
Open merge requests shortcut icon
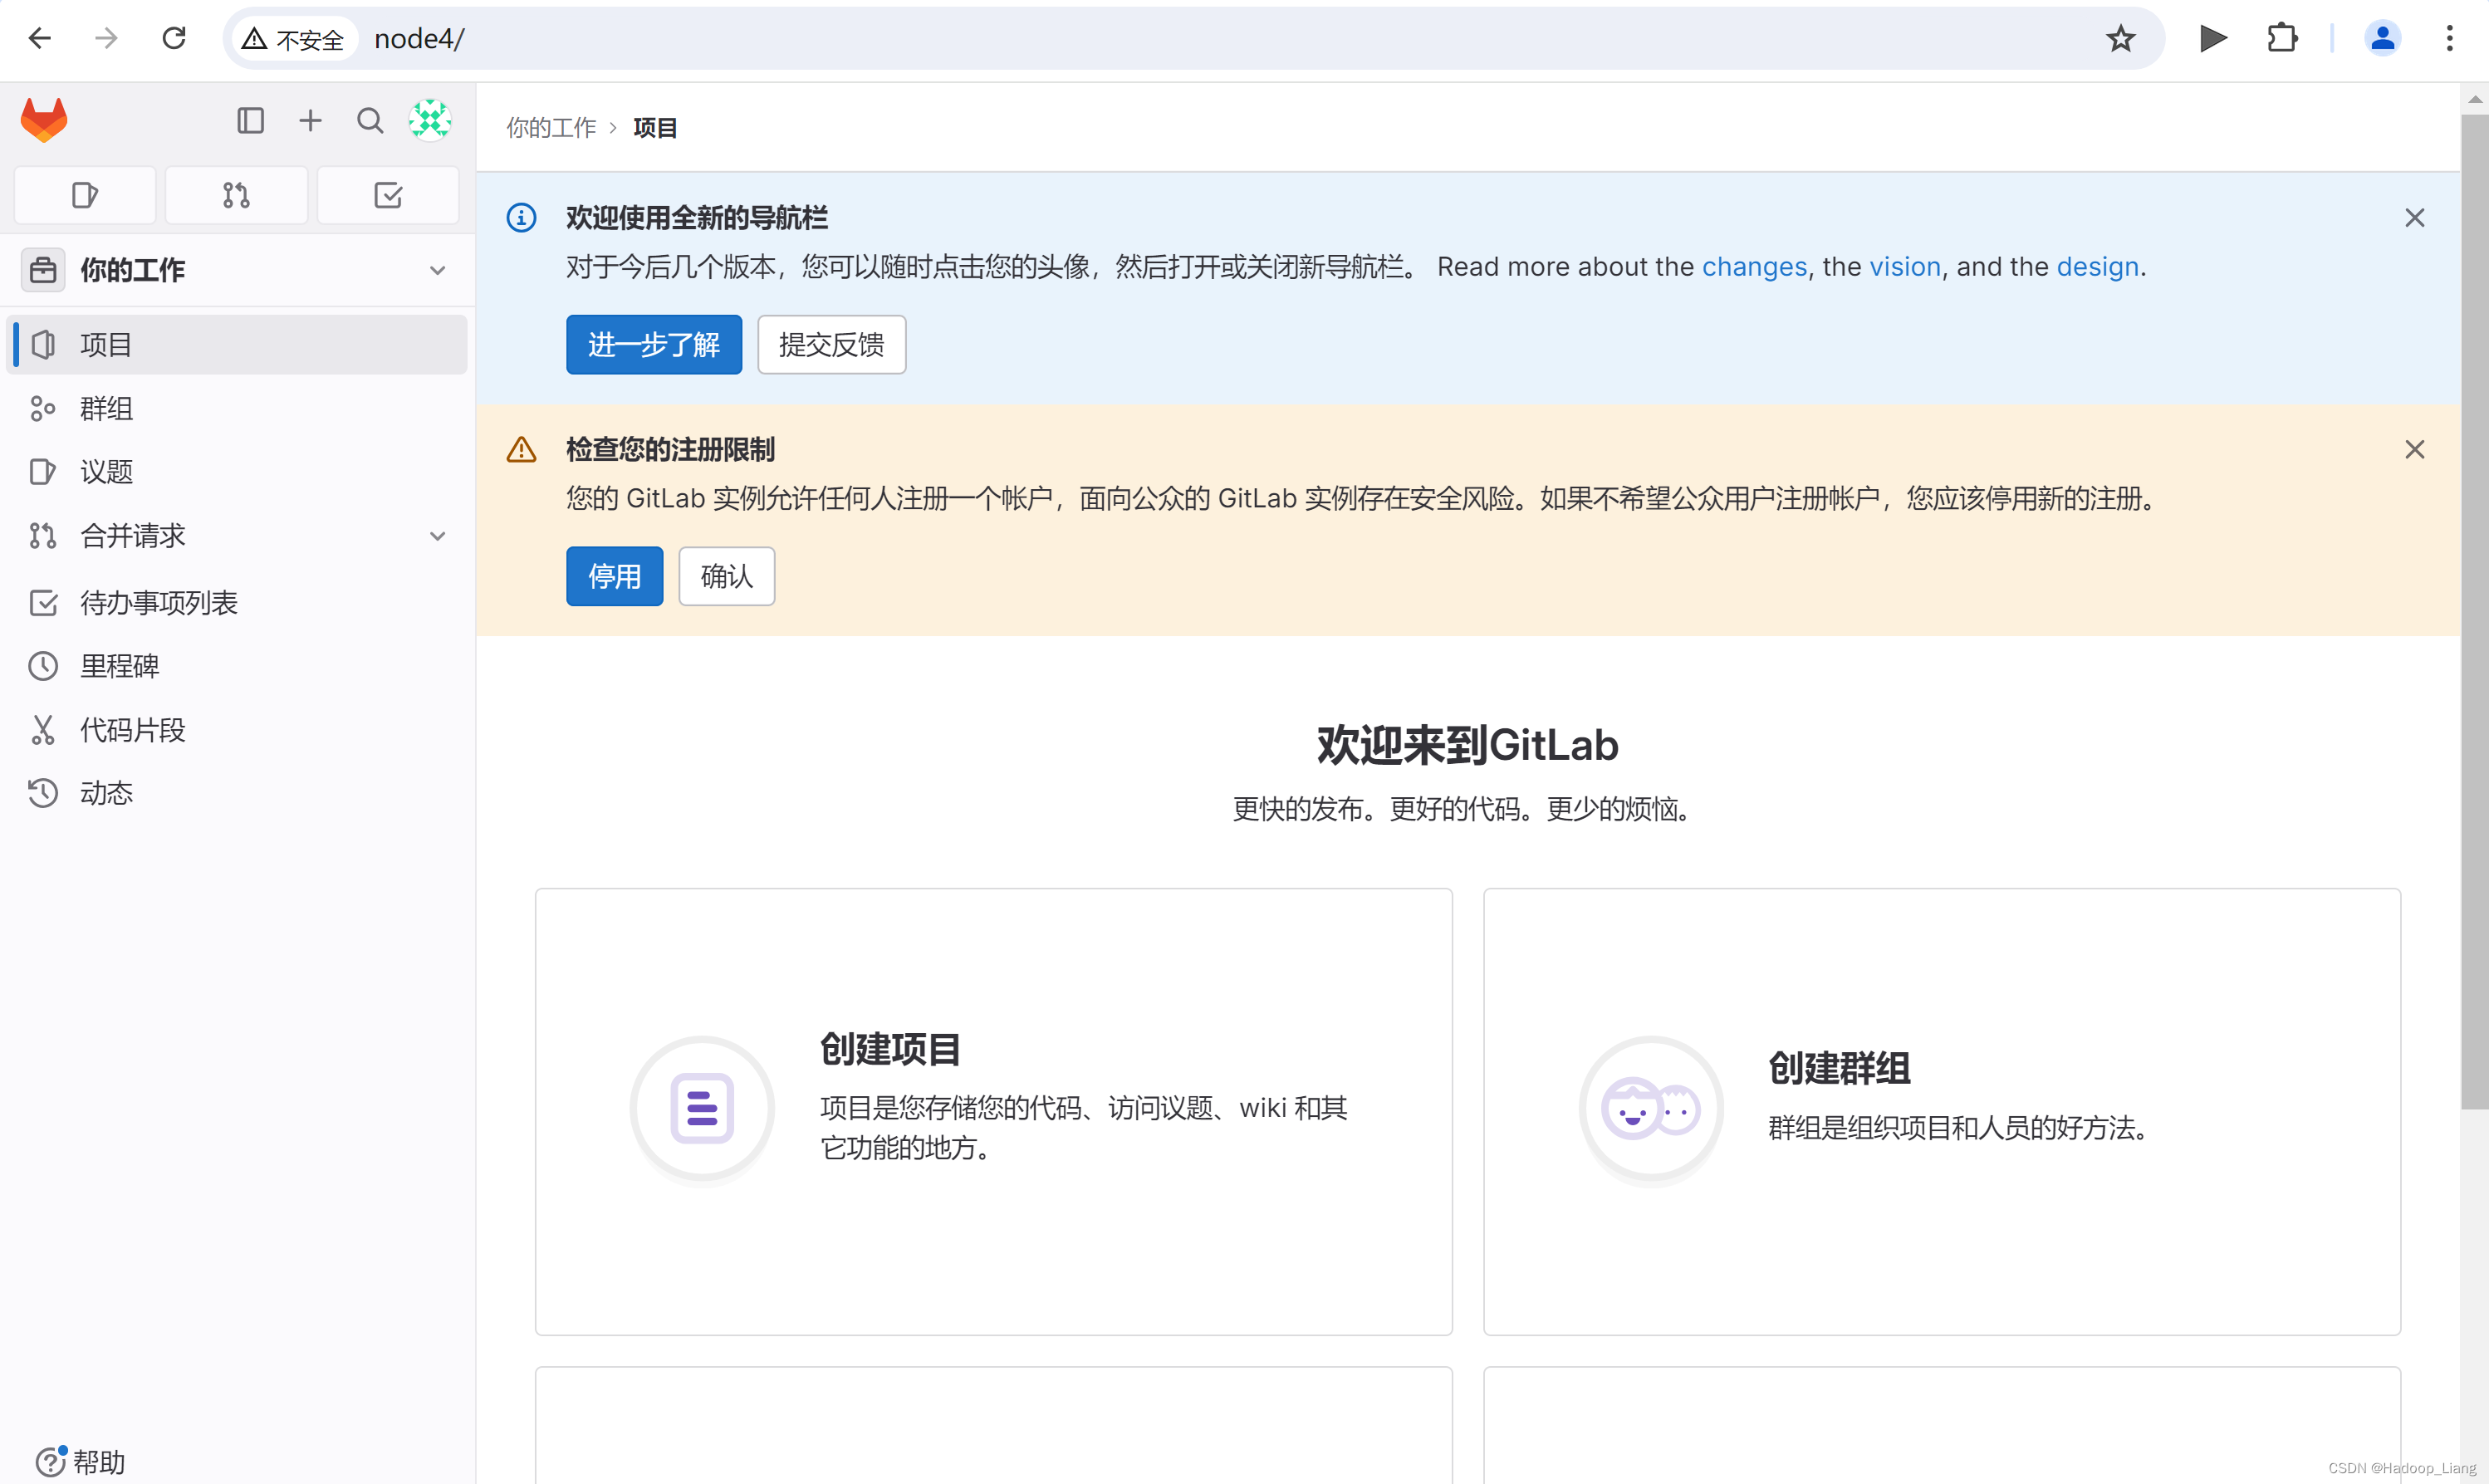point(236,195)
